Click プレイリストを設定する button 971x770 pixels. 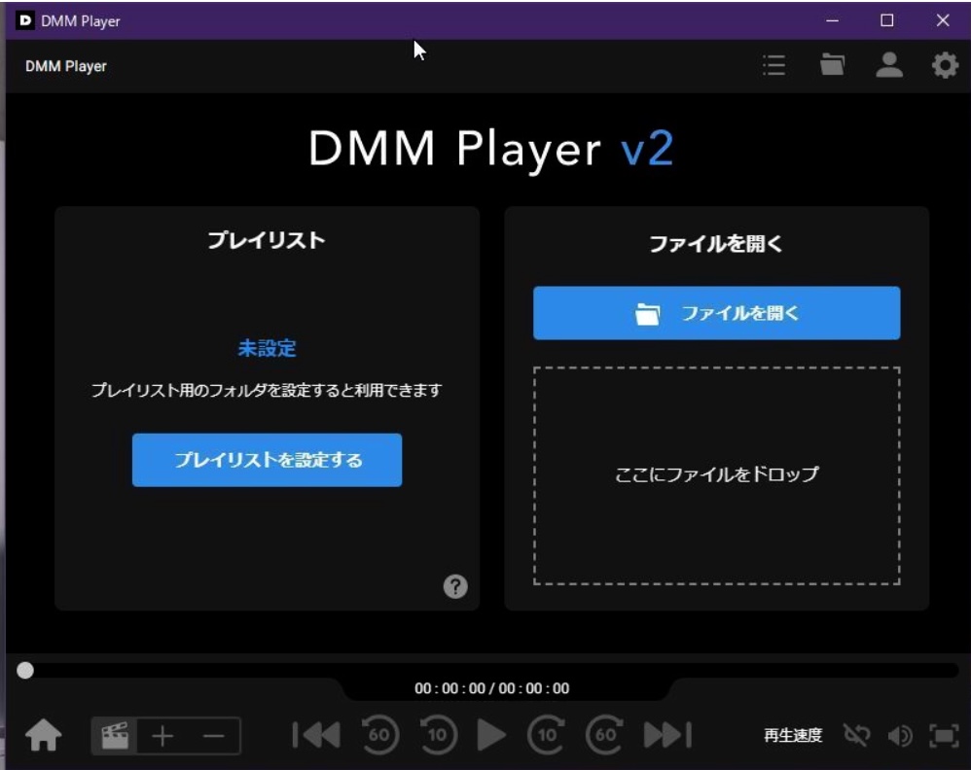(267, 460)
